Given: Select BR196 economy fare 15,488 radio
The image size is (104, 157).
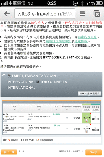Looking at the screenshot, I should click(x=86, y=126).
